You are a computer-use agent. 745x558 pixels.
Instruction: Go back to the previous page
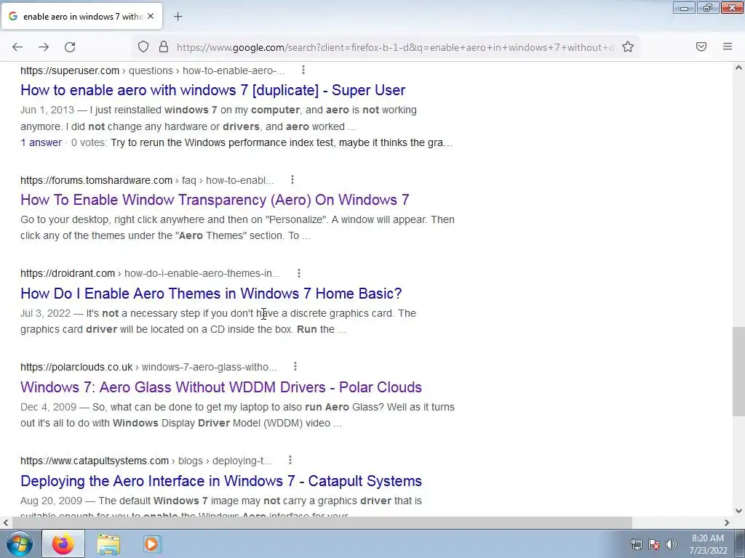tap(17, 47)
